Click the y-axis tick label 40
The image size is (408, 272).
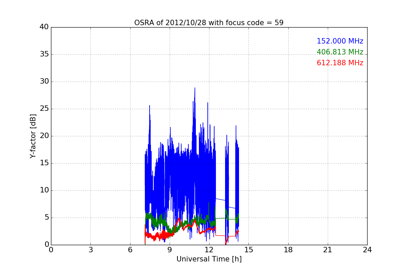pyautogui.click(x=44, y=27)
